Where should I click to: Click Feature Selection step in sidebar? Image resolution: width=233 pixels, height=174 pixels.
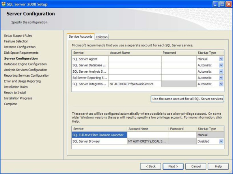click(x=16, y=41)
